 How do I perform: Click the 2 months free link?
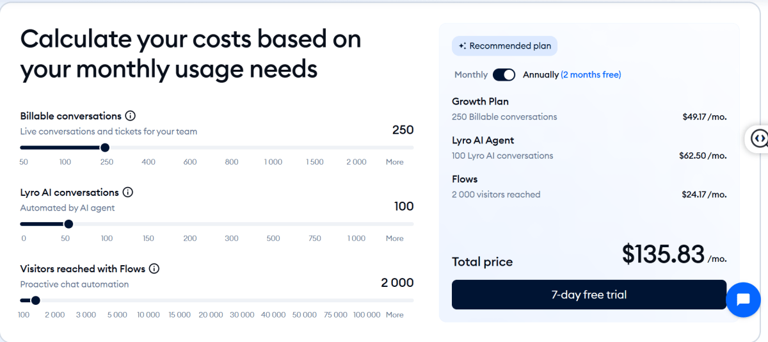591,75
